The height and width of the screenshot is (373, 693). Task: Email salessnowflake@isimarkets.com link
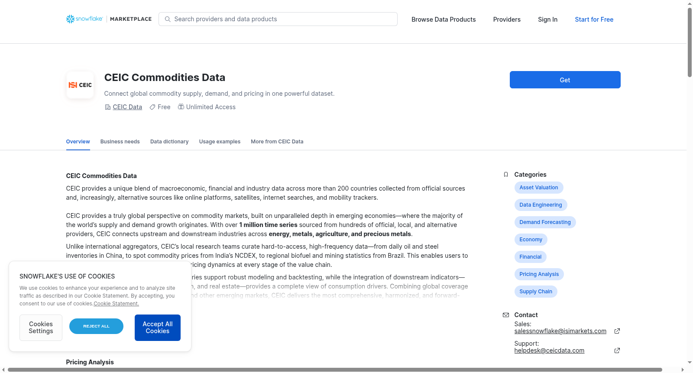point(560,331)
